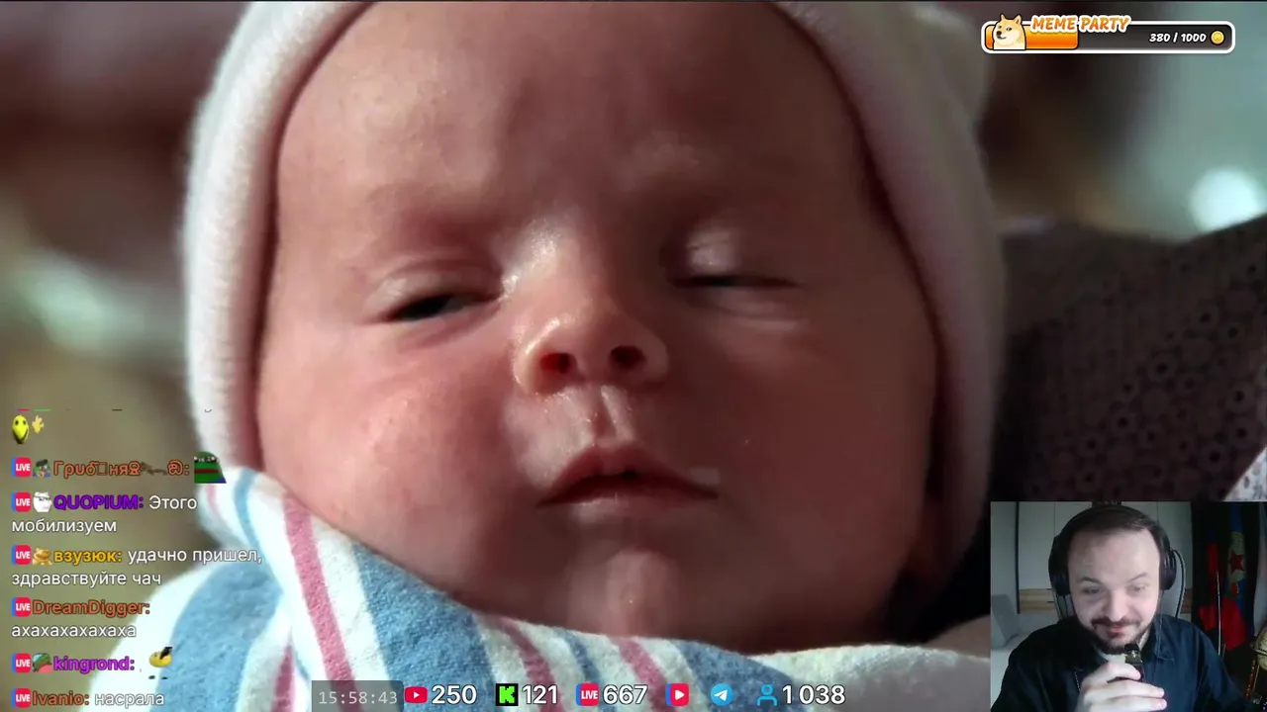Click the word 'мобилизуем' in chat
The image size is (1267, 712).
[64, 526]
